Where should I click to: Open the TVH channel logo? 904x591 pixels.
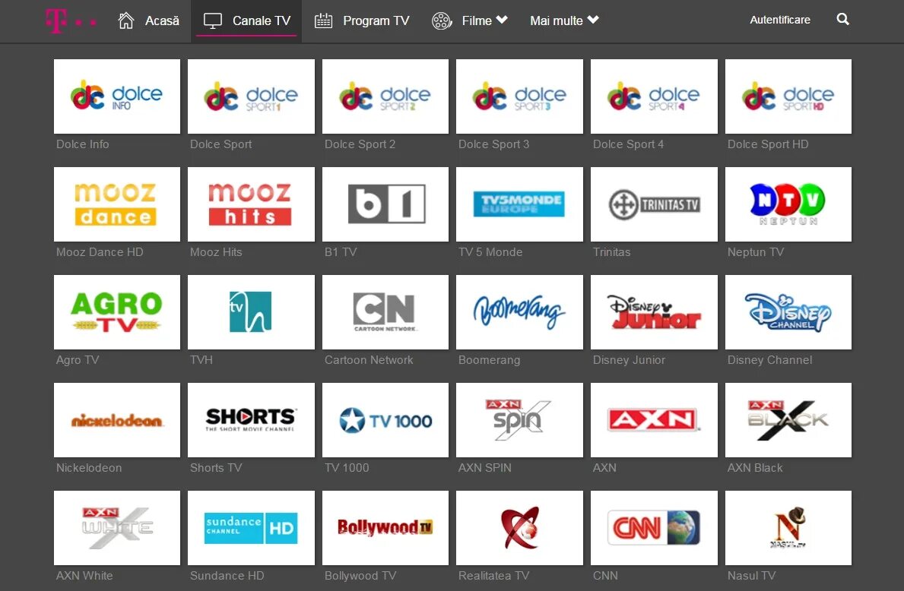tap(252, 311)
